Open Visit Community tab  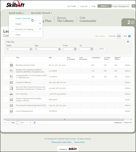88,19
